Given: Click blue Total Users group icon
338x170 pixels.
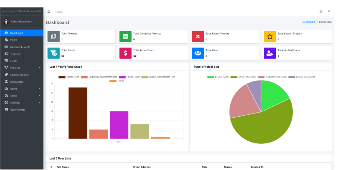Looking at the screenshot, I should [198, 53].
